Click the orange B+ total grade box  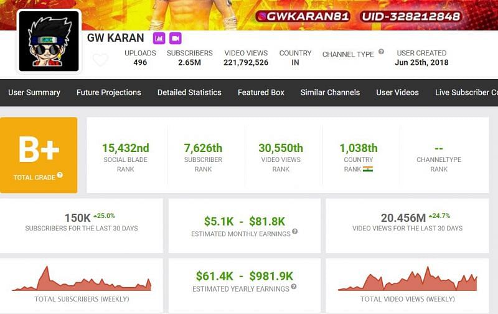pyautogui.click(x=39, y=155)
